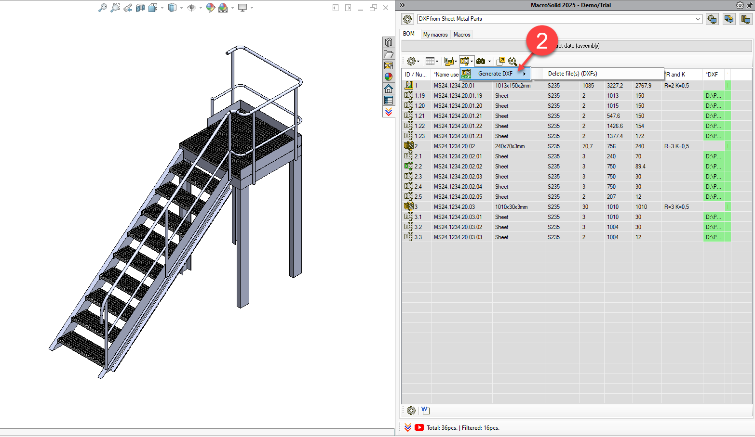Viewport: 755px width, 437px height.
Task: Click the *DXF column header
Action: (x=714, y=75)
